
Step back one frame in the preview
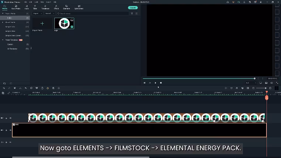click(145, 83)
